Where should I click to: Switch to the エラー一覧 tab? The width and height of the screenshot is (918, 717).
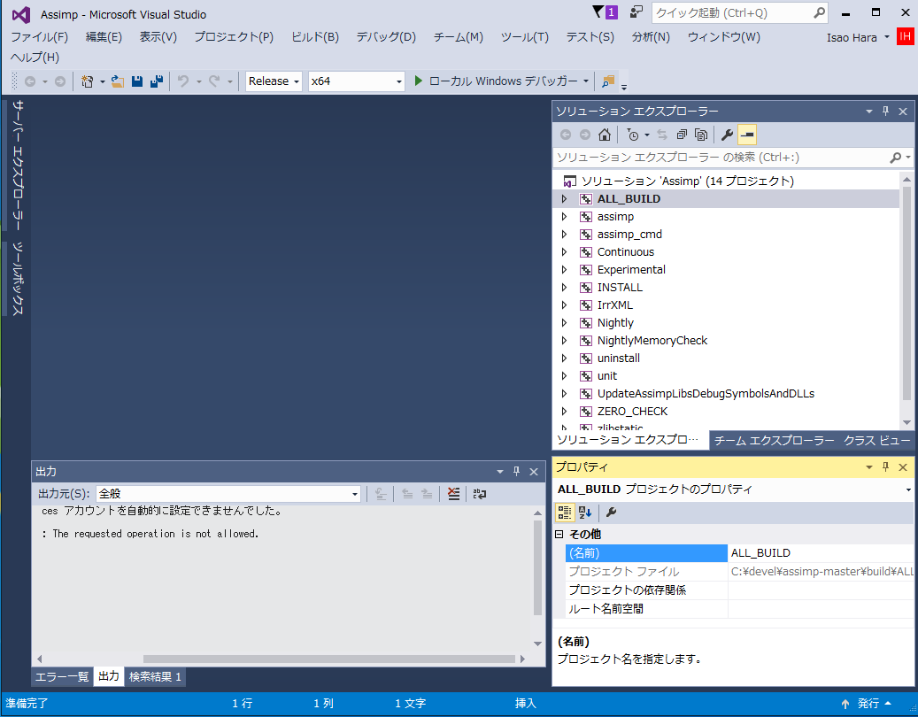pos(61,676)
